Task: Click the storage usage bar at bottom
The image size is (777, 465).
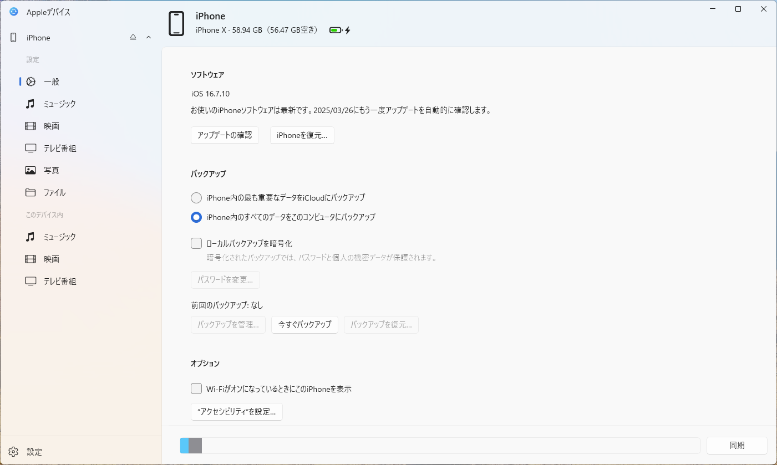Action: pos(440,445)
